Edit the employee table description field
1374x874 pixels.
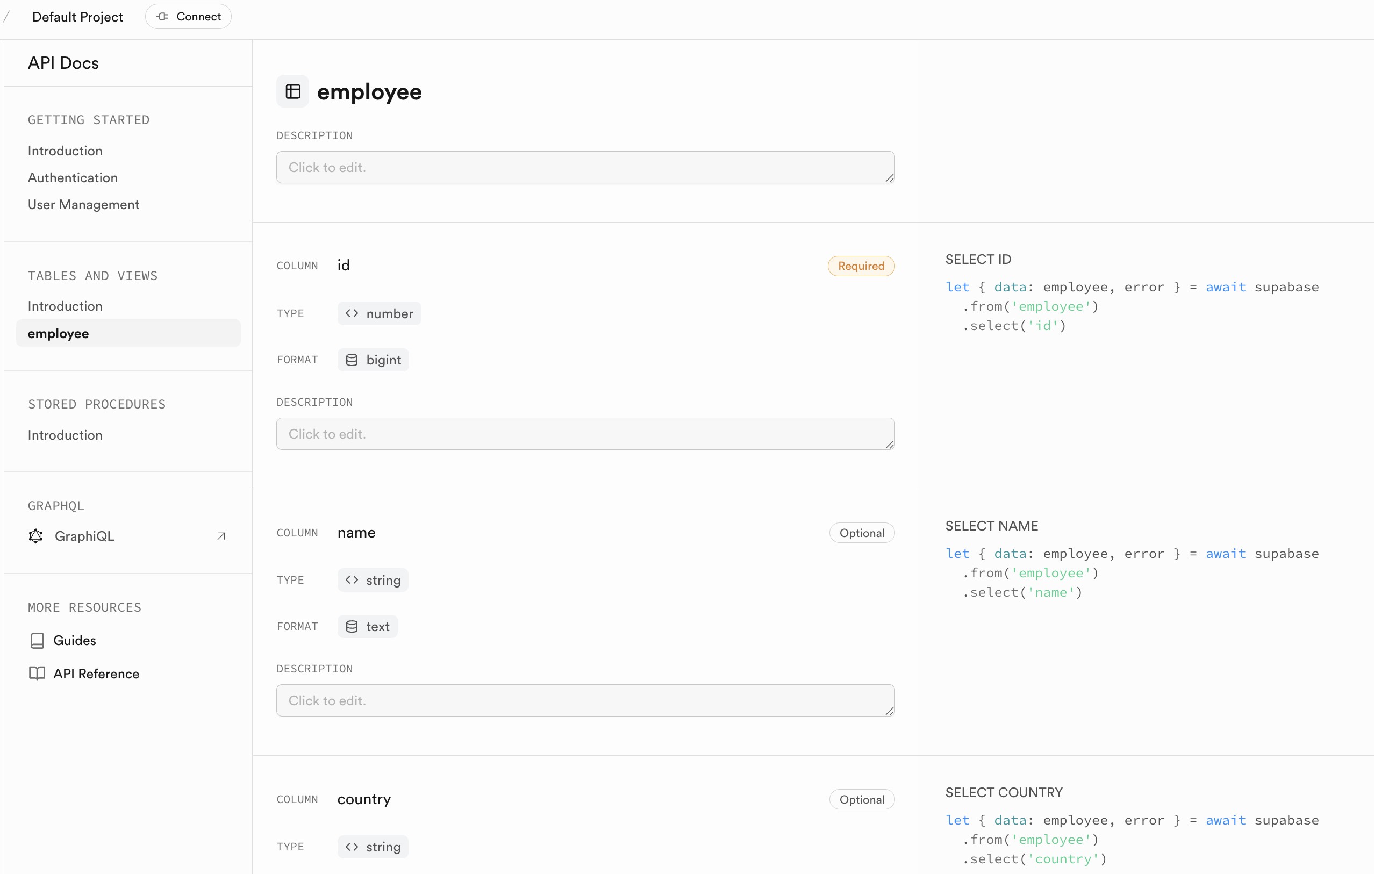tap(585, 167)
